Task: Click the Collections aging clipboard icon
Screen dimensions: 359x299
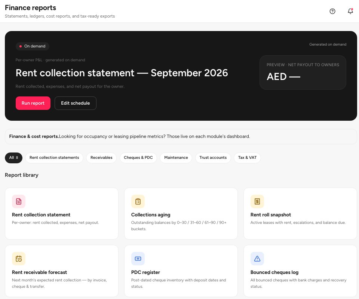Action: [138, 201]
